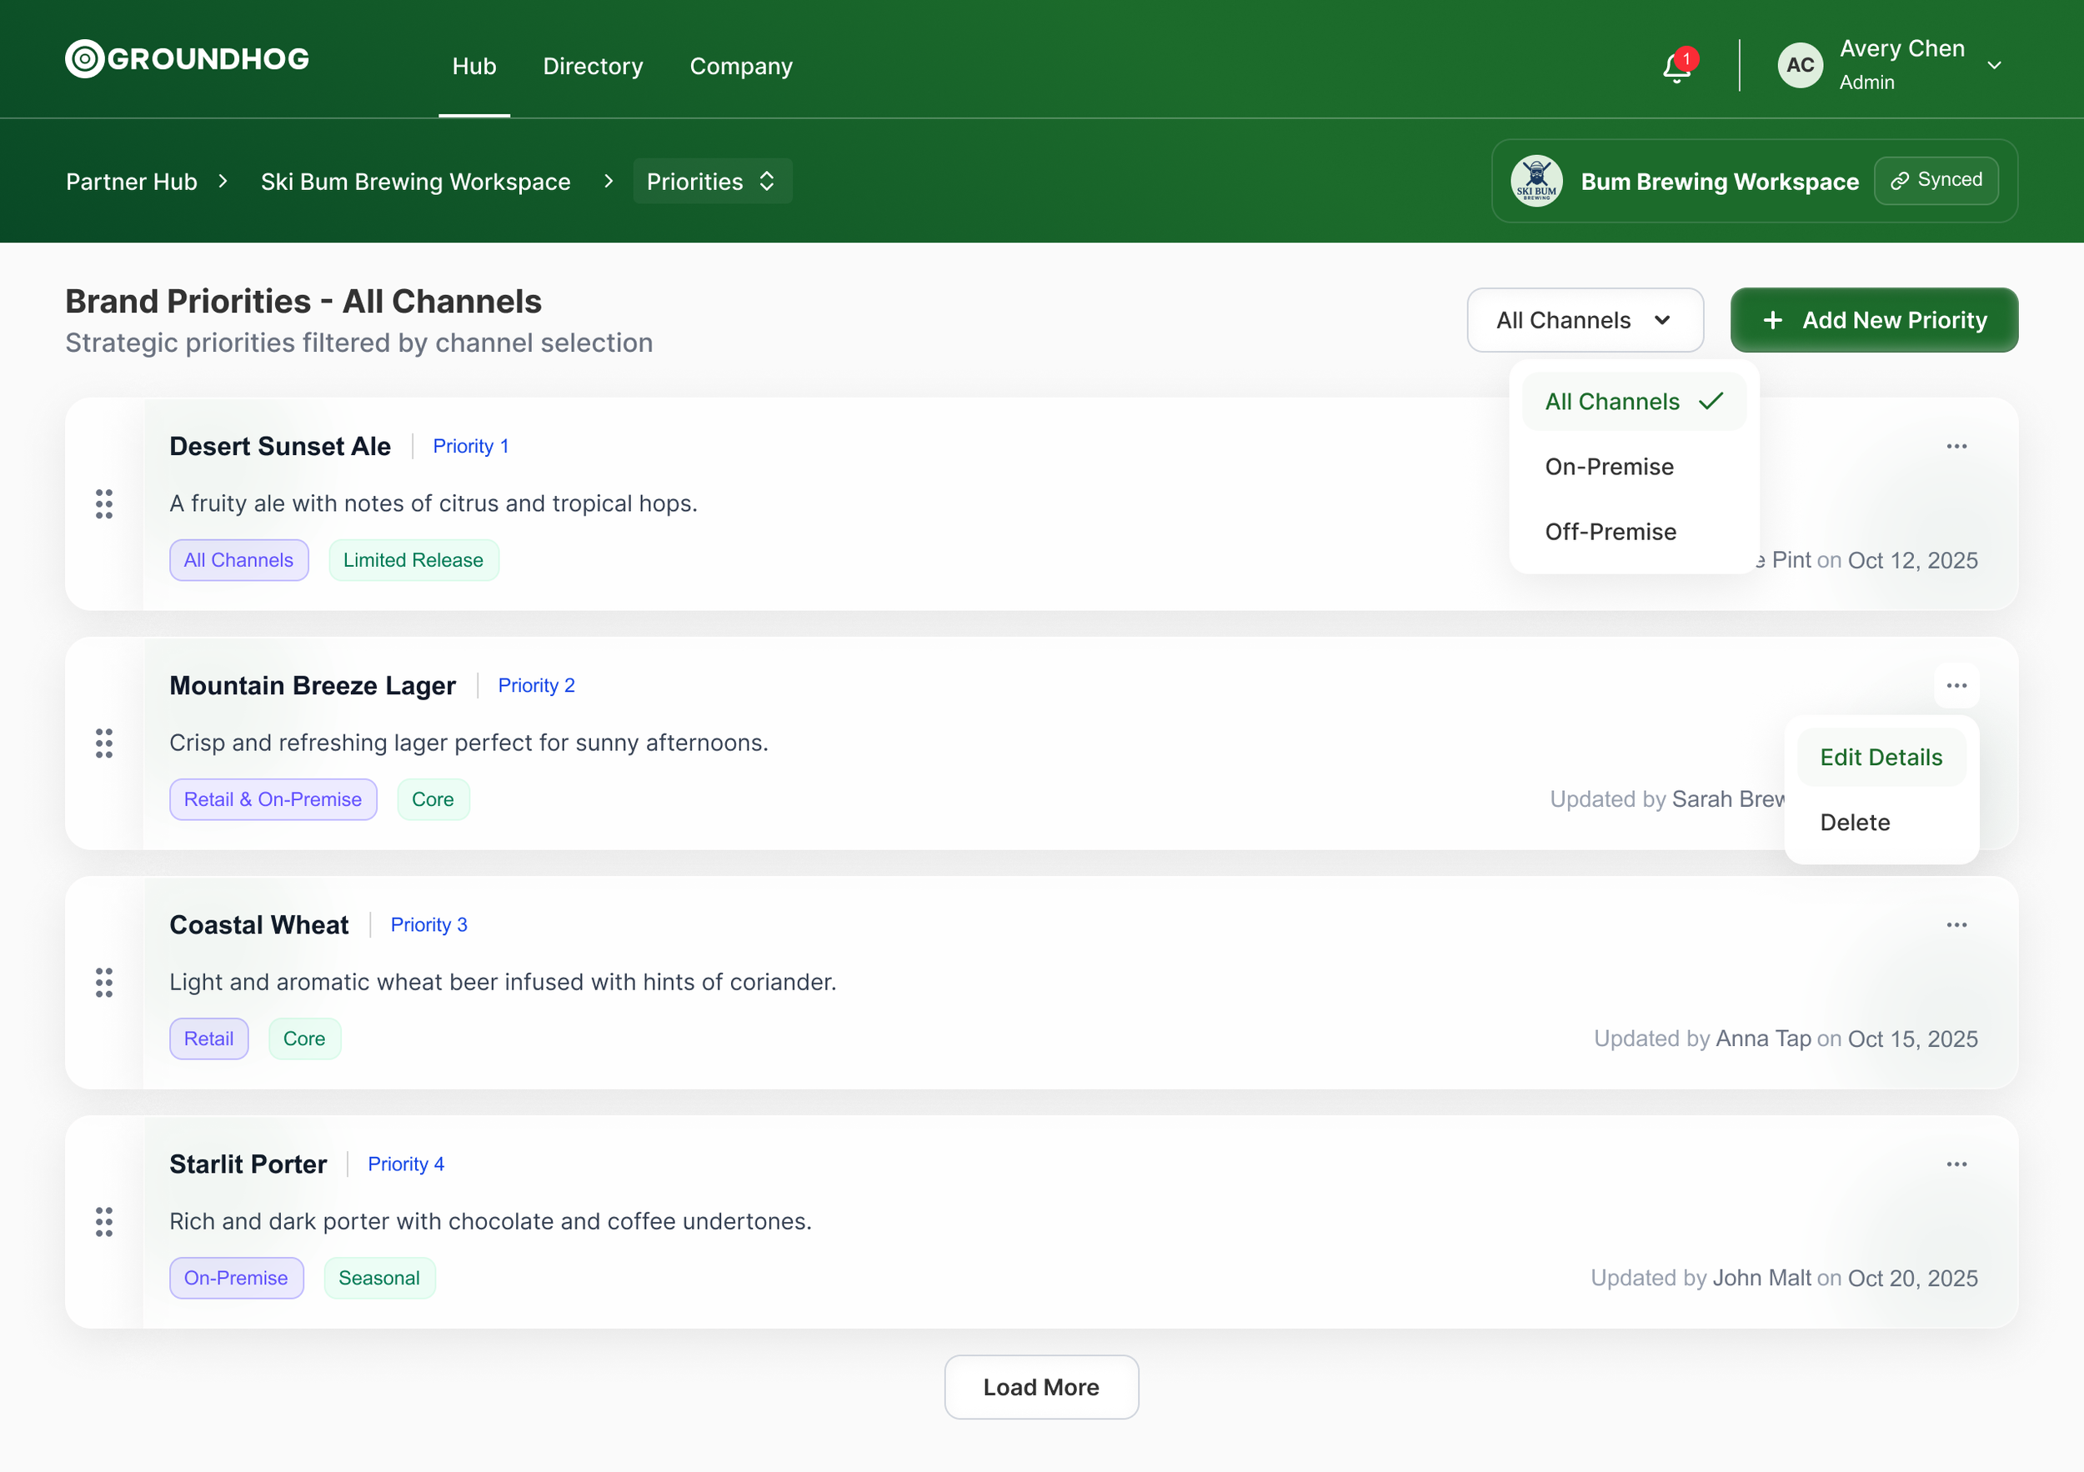Choose Off-Premise in the channel list
This screenshot has height=1472, width=2084.
tap(1611, 532)
